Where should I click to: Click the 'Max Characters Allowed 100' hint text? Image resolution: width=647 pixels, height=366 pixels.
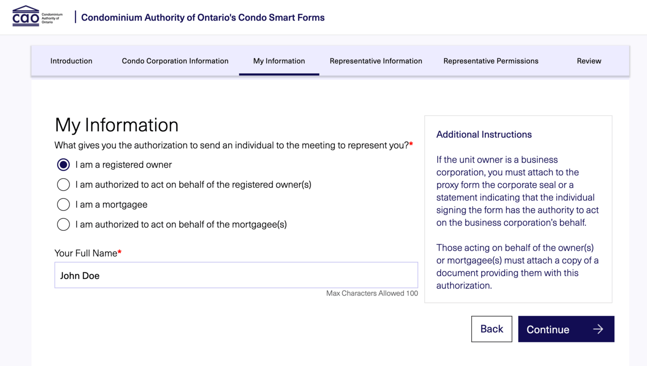coord(372,293)
